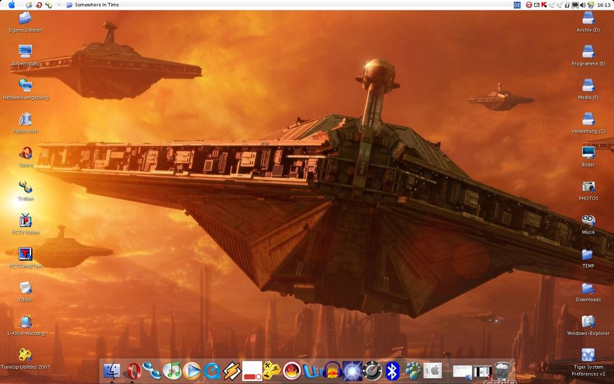The image size is (614, 384).
Task: Open the Musik desktop icon
Action: click(588, 224)
